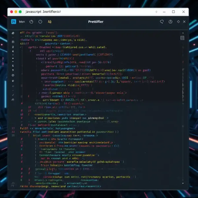Viewport: 198px width, 198px height.
Task: Select sidebar item 4
Action: [x=13, y=51]
